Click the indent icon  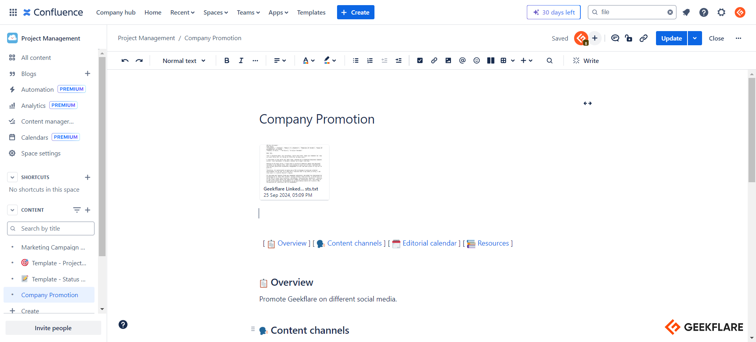398,61
